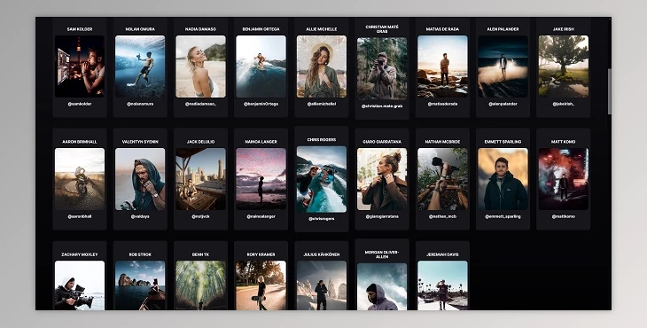Select the CHRISTIAN MATÉ GRAB card title
Screen dimensions: 647x328
(x=382, y=29)
